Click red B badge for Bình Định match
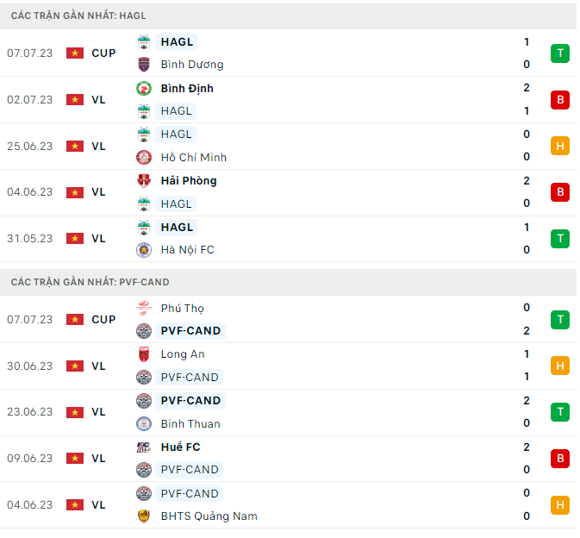This screenshot has height=538, width=580. point(560,100)
